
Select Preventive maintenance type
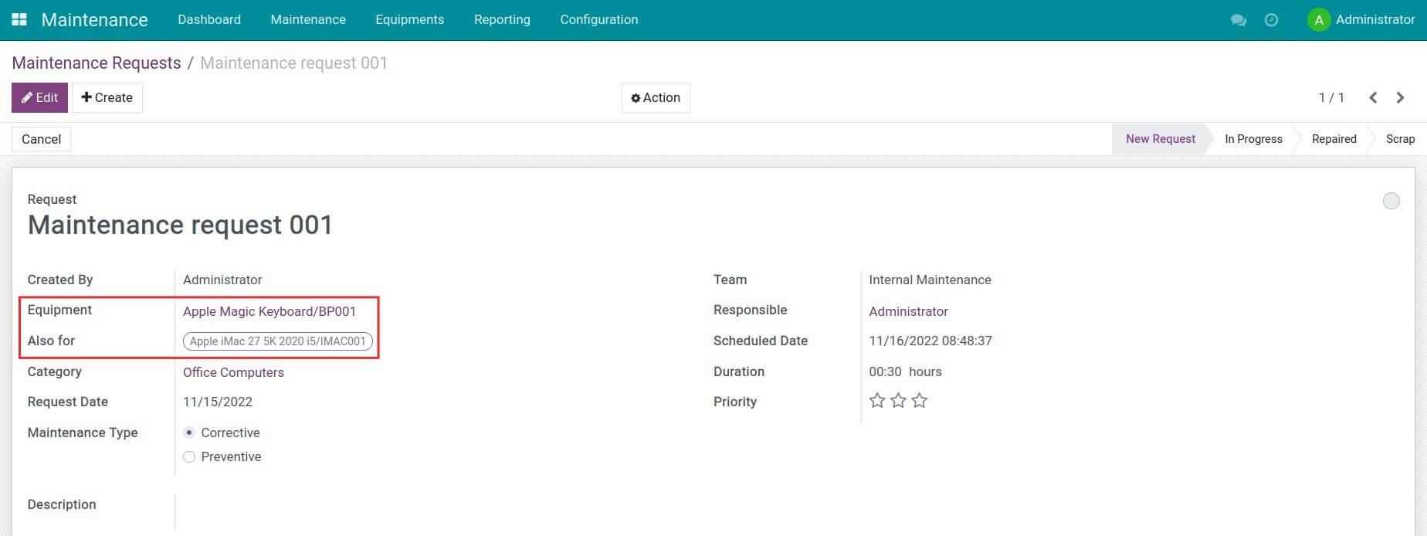189,457
